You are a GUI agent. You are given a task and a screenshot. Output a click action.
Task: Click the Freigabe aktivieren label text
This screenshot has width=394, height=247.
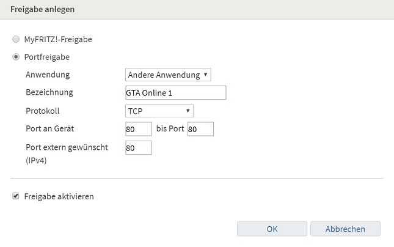(59, 197)
